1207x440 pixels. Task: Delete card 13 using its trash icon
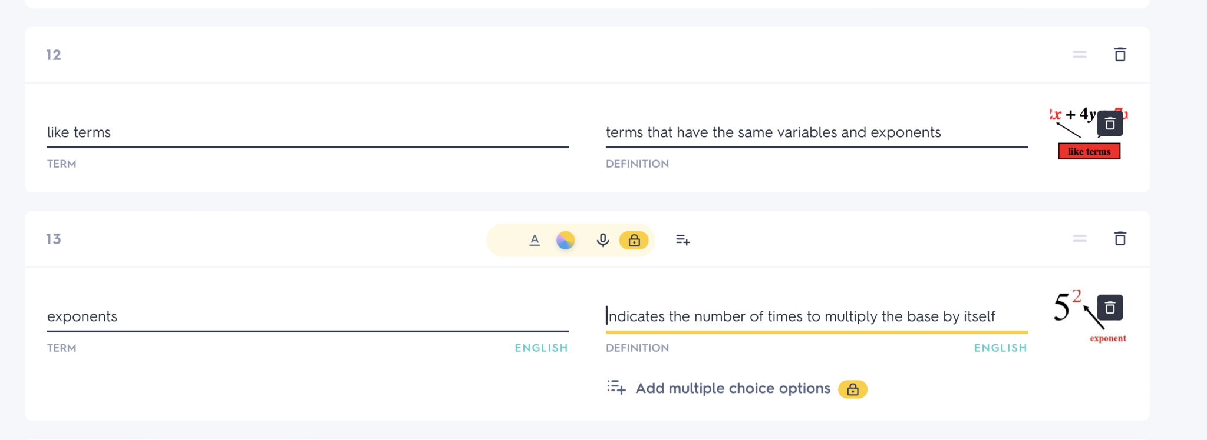pos(1120,239)
